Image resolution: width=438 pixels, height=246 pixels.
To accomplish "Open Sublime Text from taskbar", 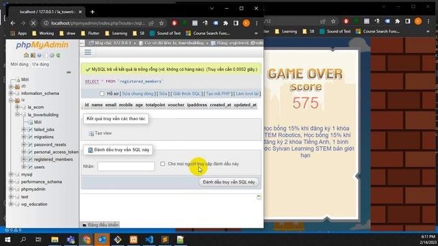I will click(165, 240).
